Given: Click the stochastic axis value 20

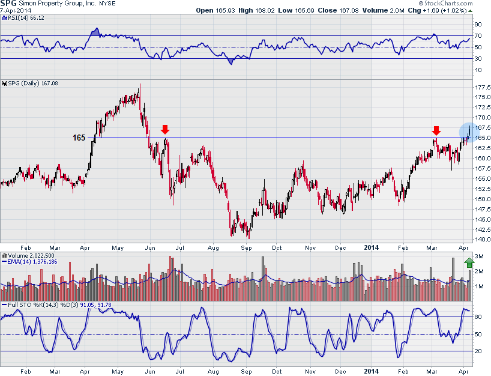Looking at the screenshot, I should (x=478, y=351).
